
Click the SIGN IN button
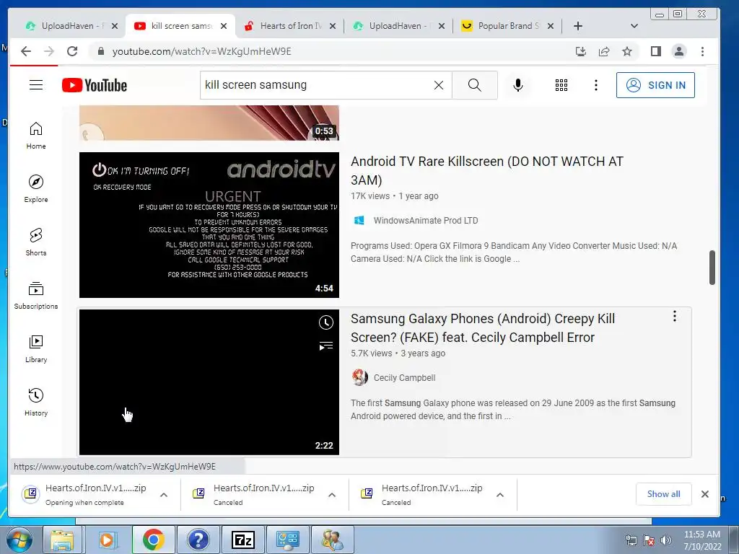click(655, 85)
